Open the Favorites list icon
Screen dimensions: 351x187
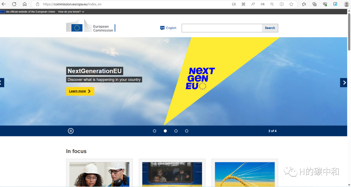tap(304, 4)
